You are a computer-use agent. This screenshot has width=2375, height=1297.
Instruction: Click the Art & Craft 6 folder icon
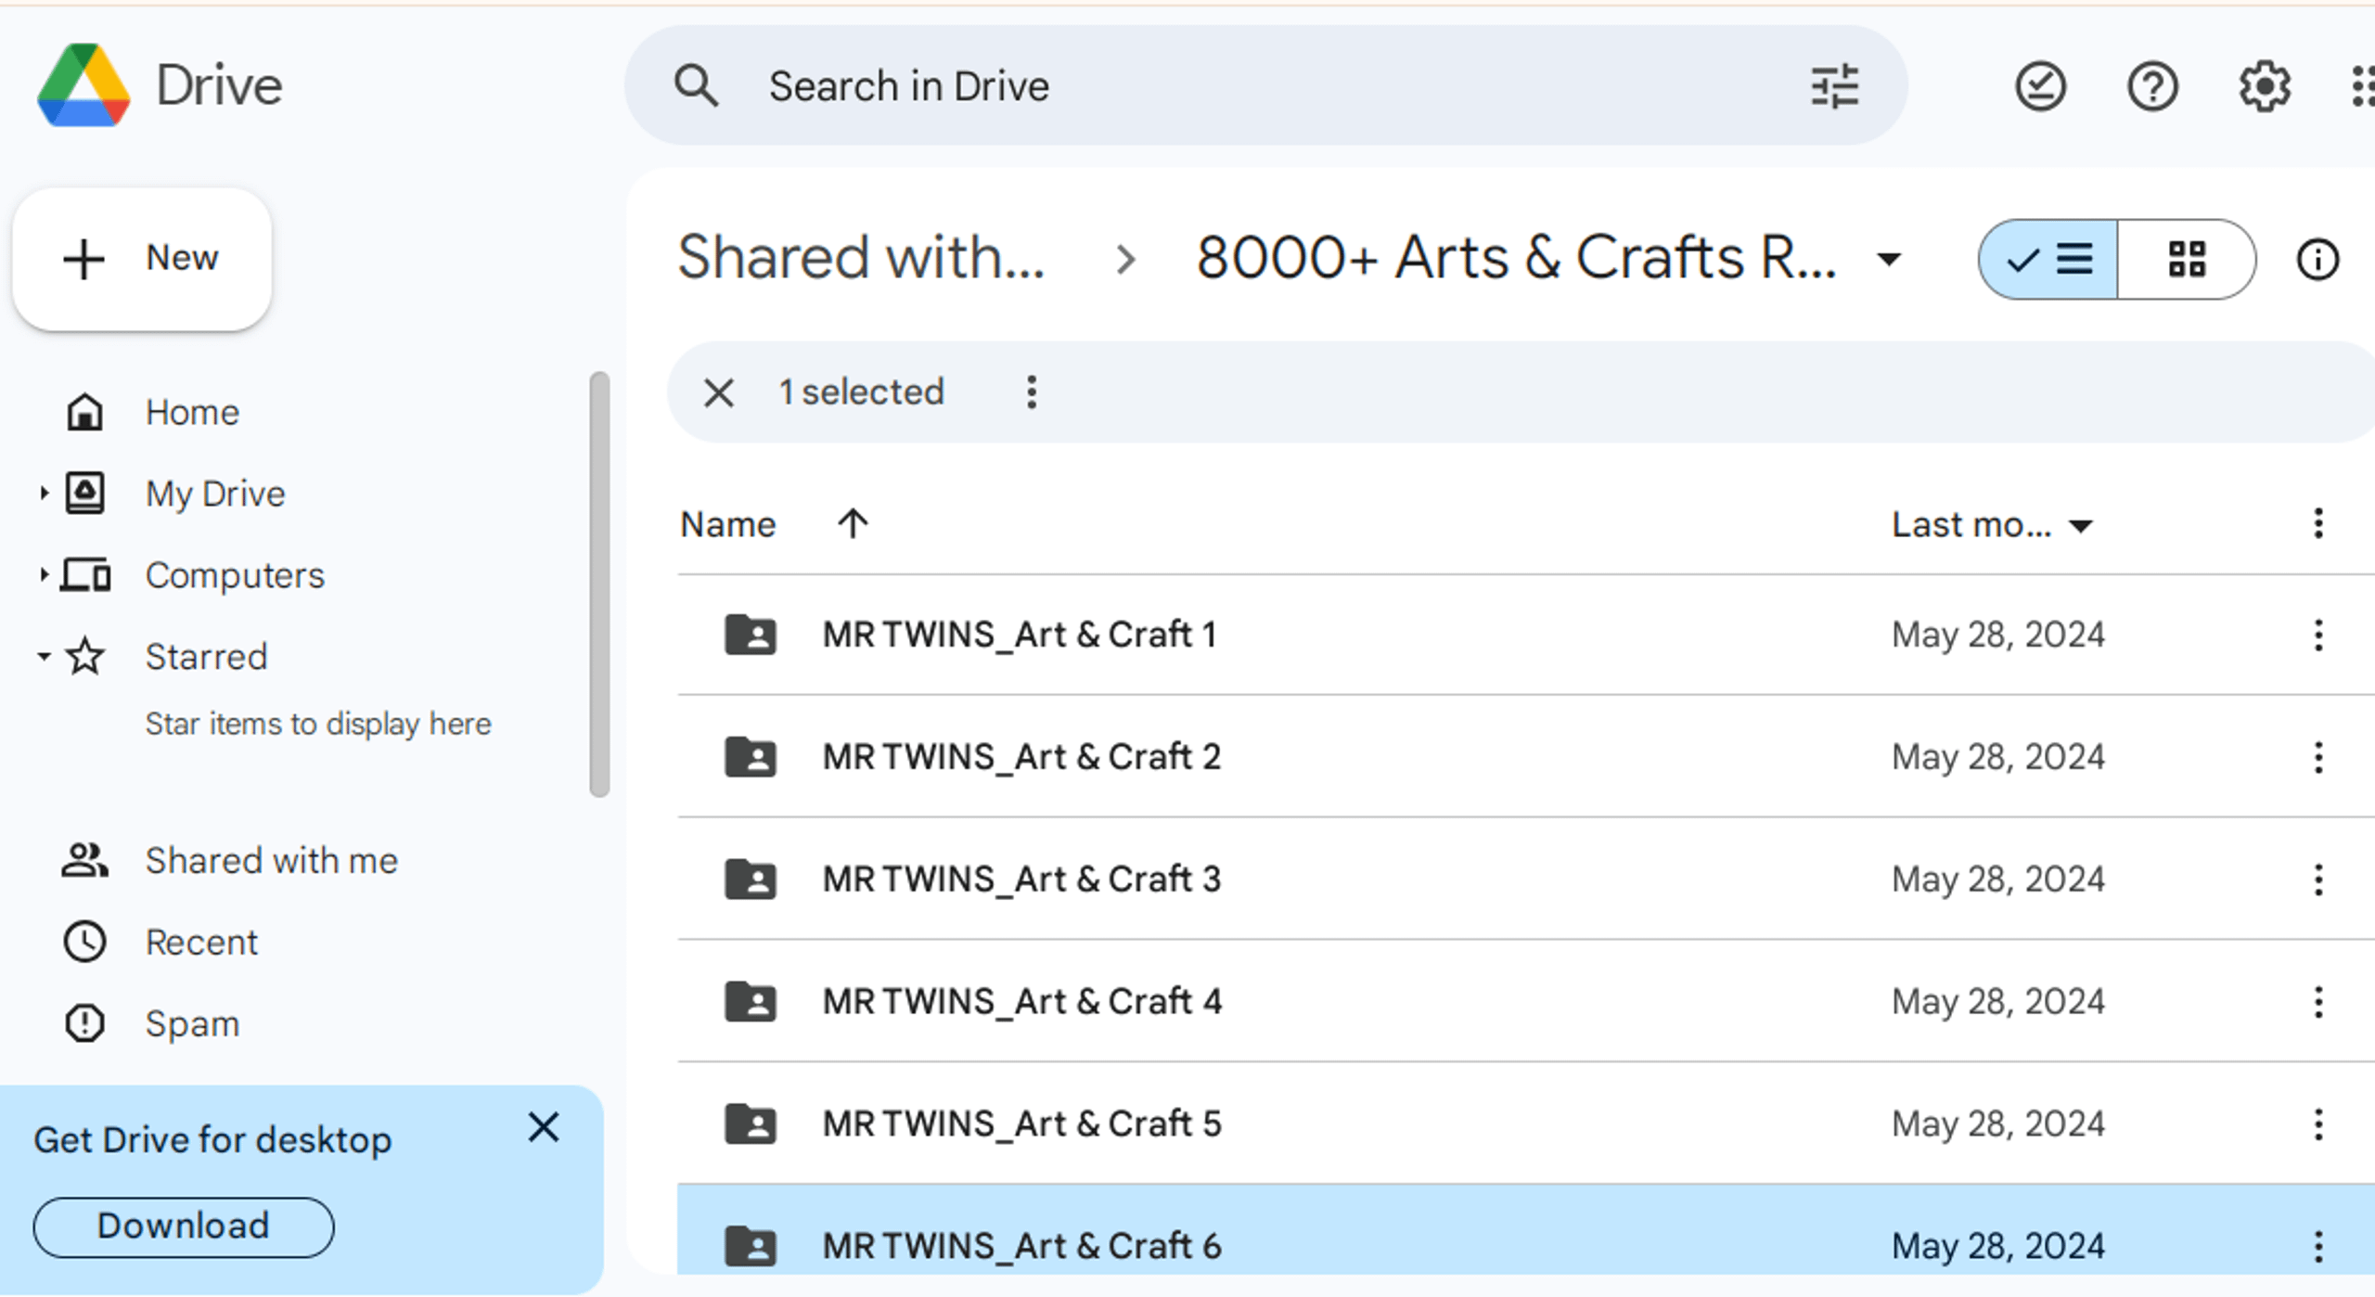click(x=750, y=1246)
